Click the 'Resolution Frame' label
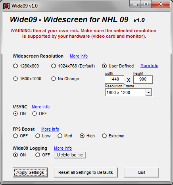The image size is (173, 185). 119,86
